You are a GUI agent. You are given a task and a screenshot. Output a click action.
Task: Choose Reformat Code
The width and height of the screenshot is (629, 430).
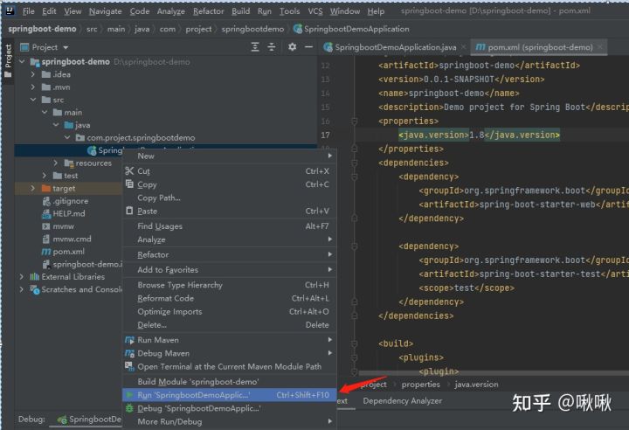[229, 298]
